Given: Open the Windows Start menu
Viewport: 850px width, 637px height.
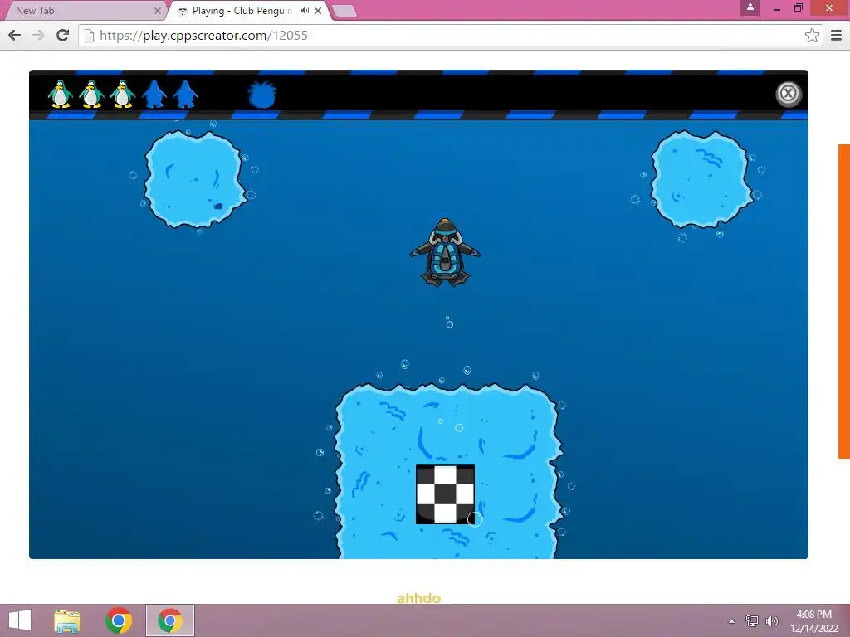Looking at the screenshot, I should coord(20,620).
